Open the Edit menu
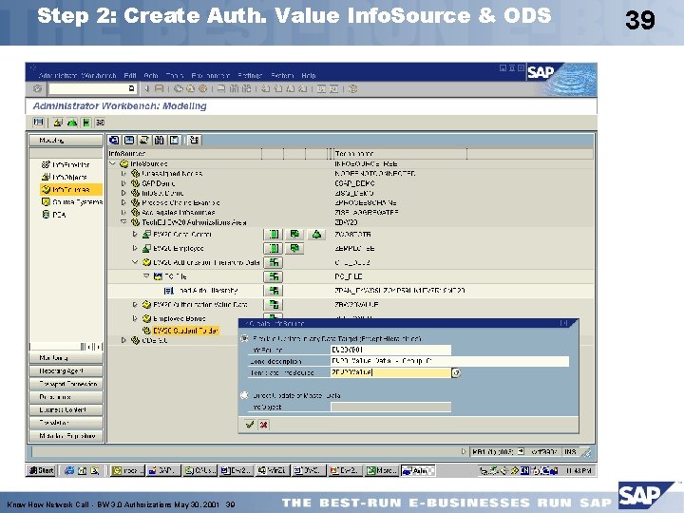 [x=130, y=75]
